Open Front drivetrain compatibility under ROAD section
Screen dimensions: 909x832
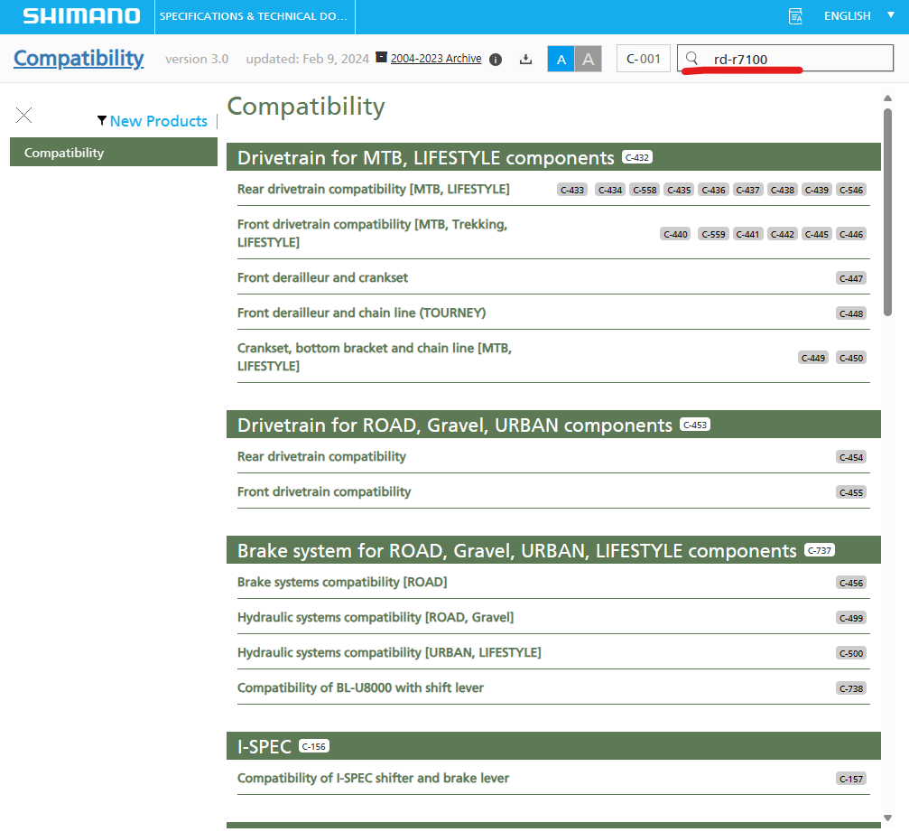(x=324, y=492)
